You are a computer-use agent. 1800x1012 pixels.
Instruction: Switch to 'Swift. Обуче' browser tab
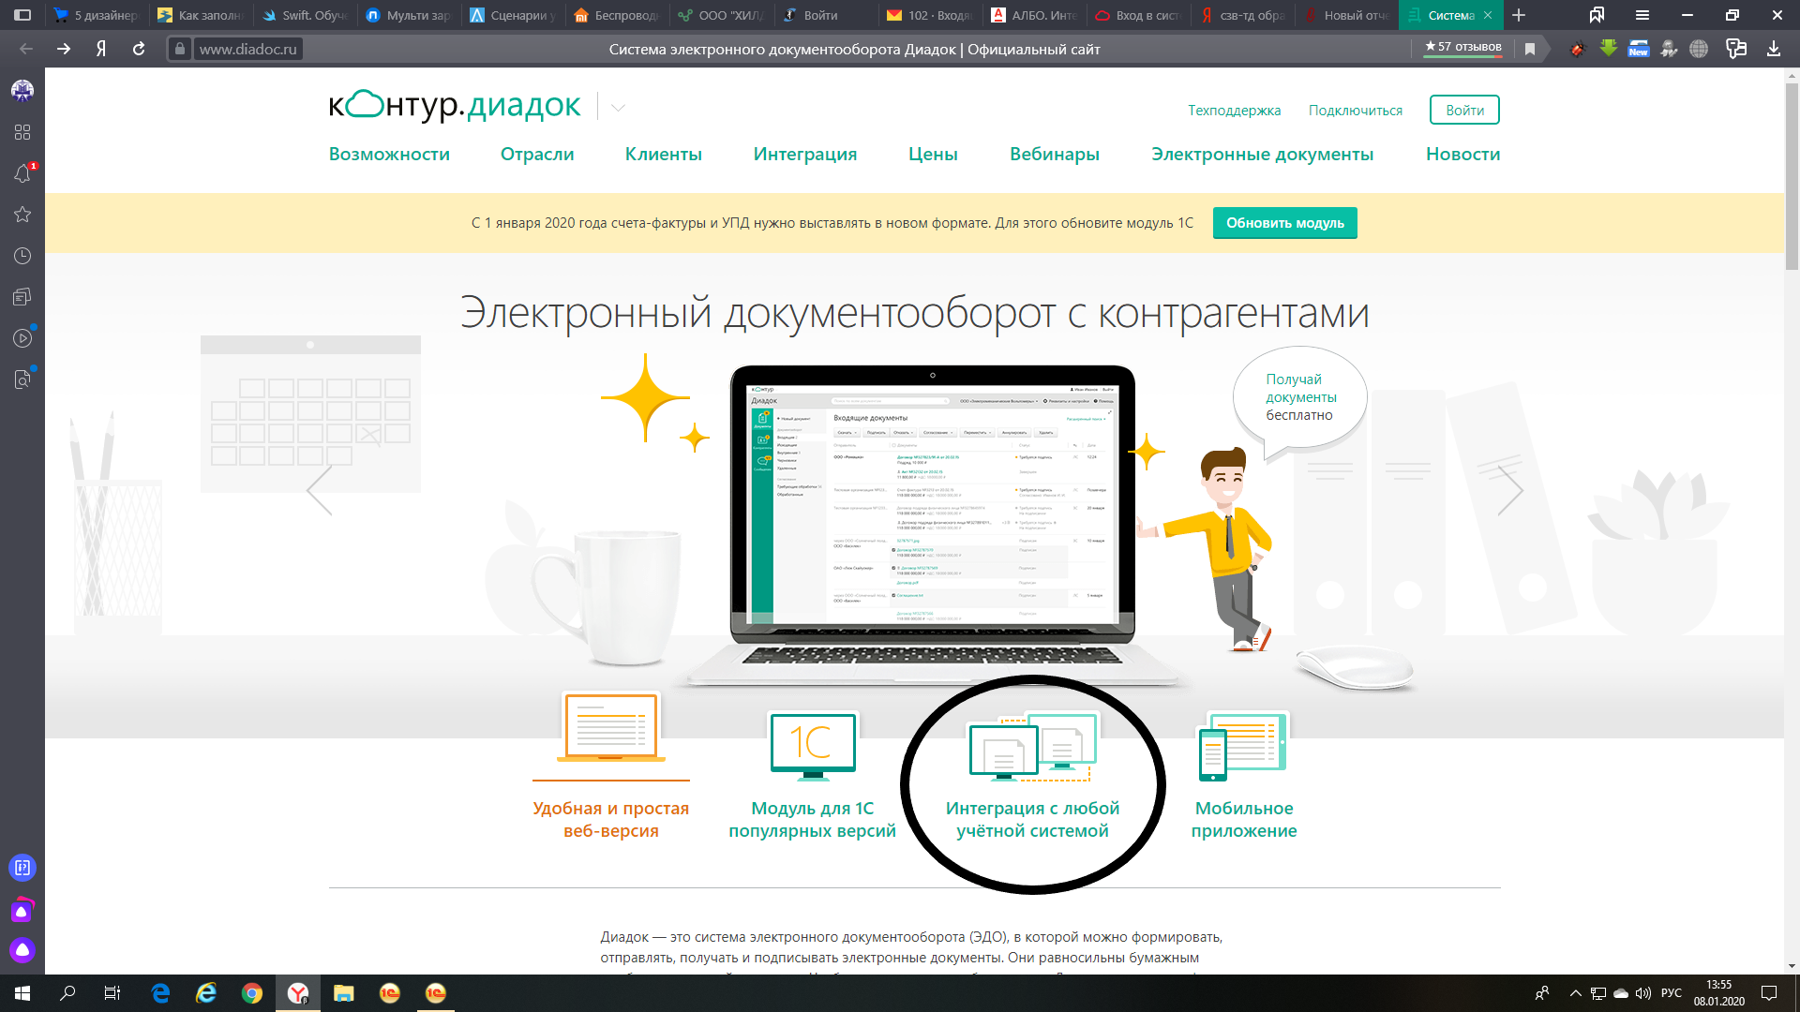305,15
